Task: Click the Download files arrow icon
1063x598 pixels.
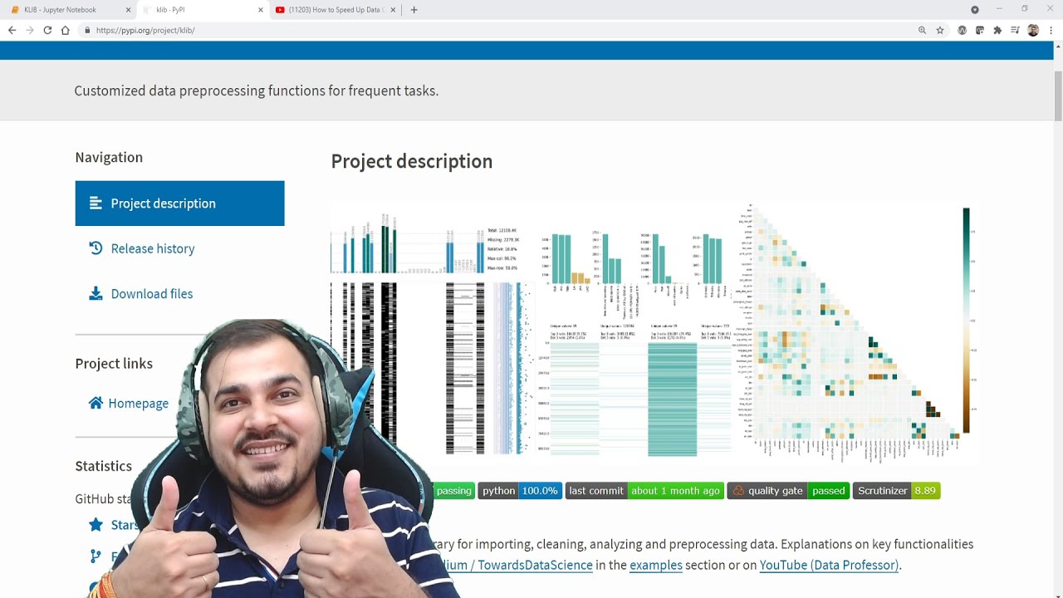Action: click(x=96, y=293)
